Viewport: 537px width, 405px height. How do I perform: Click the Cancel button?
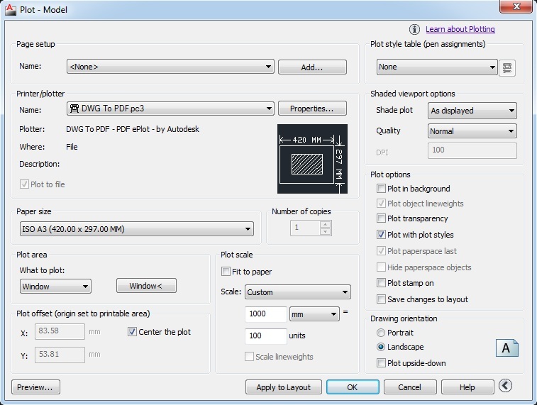pyautogui.click(x=410, y=387)
